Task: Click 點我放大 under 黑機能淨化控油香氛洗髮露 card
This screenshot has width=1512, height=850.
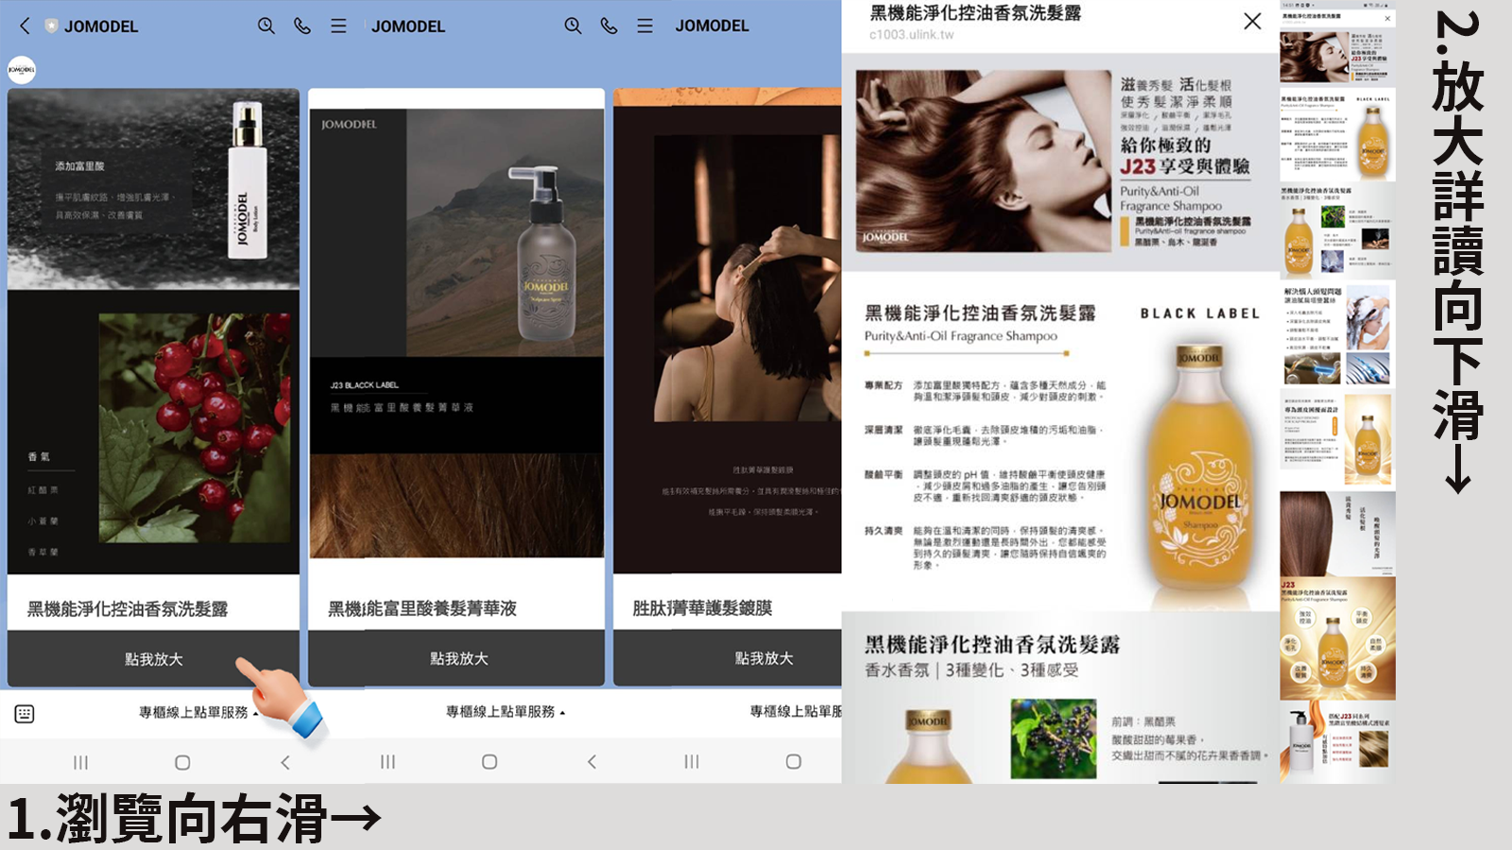Action: (154, 658)
